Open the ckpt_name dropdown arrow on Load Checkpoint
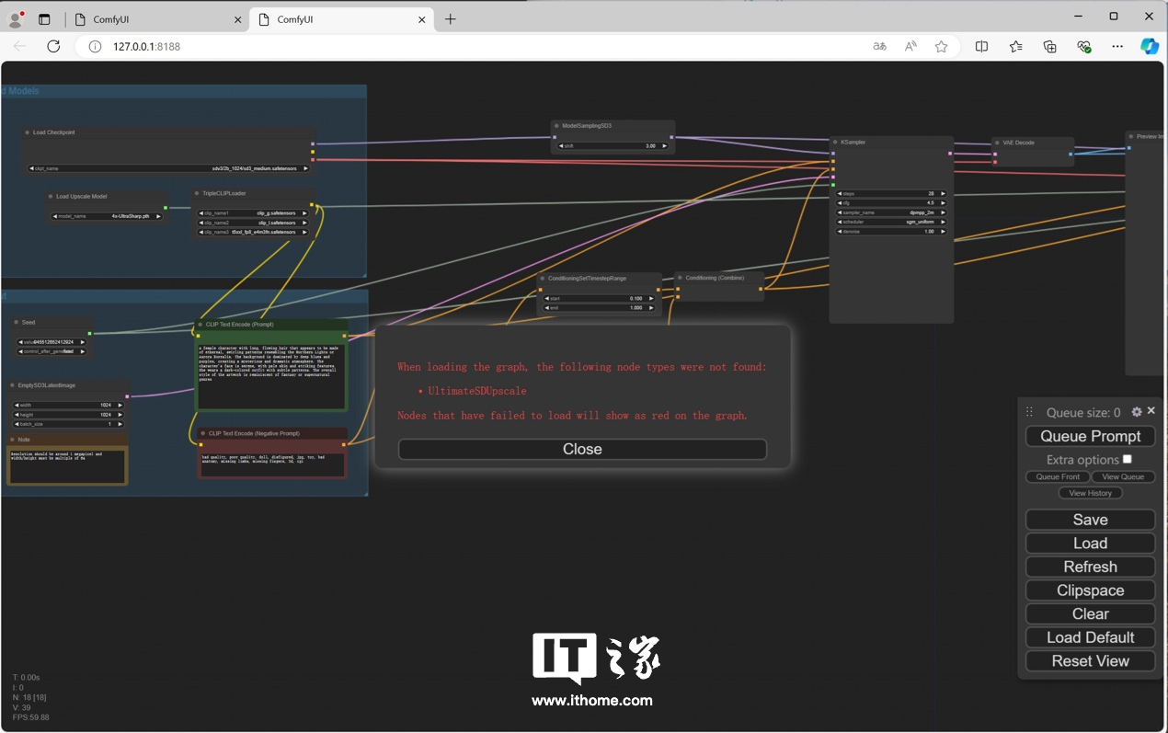The height and width of the screenshot is (733, 1168). 305,168
